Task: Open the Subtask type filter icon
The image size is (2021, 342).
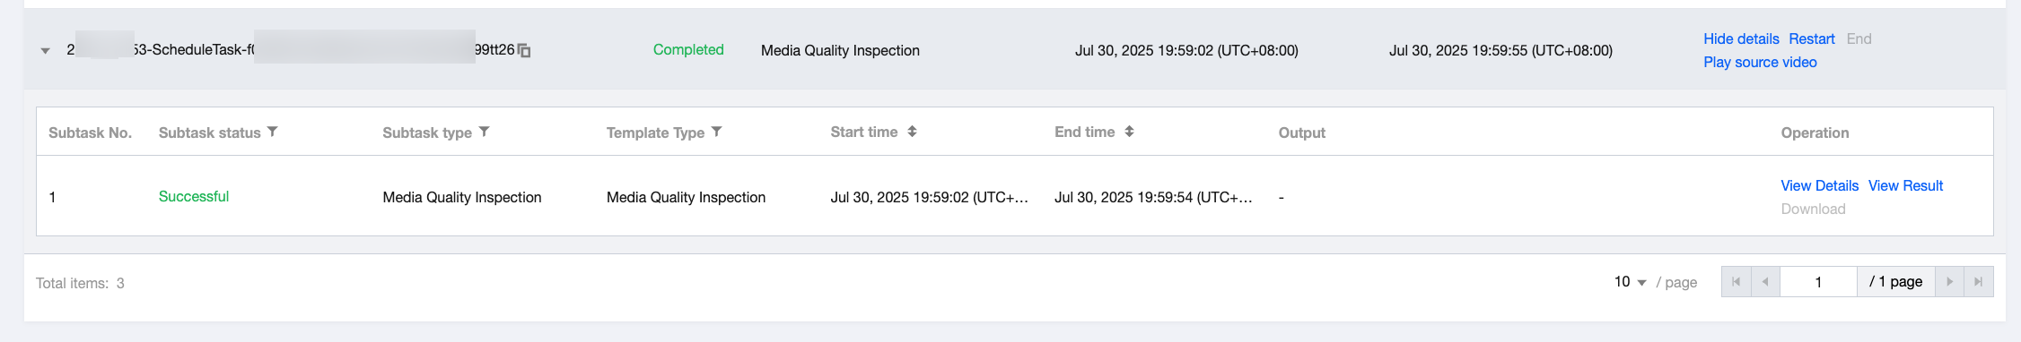Action: pos(484,132)
